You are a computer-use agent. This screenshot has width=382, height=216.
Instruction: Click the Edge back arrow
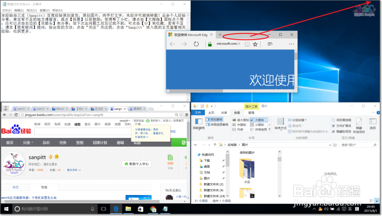click(172, 44)
